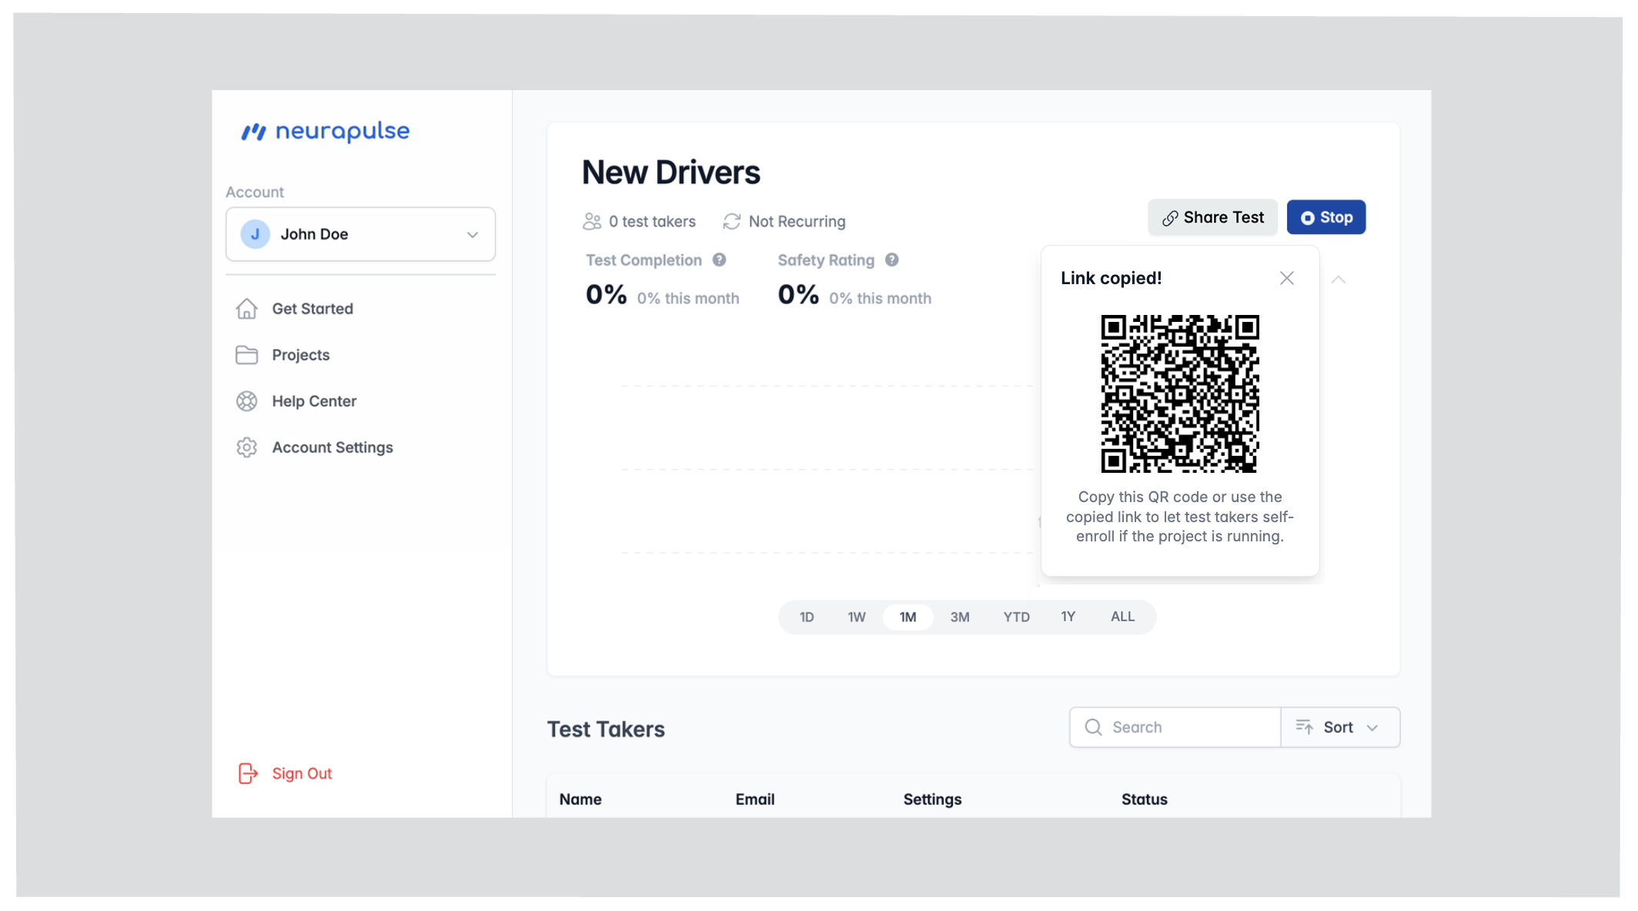This screenshot has width=1638, height=911.
Task: Click the neurapulse logo
Action: coord(326,132)
